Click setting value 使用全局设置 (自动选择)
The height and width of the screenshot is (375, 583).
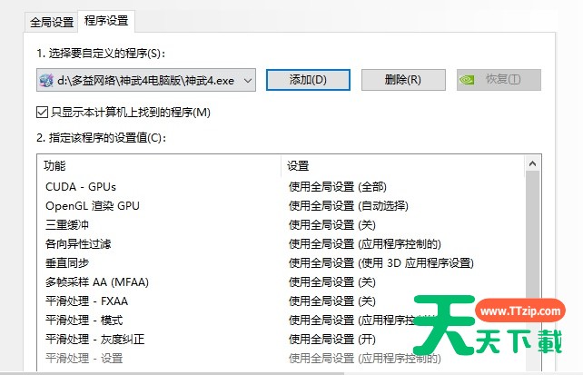pyautogui.click(x=349, y=205)
